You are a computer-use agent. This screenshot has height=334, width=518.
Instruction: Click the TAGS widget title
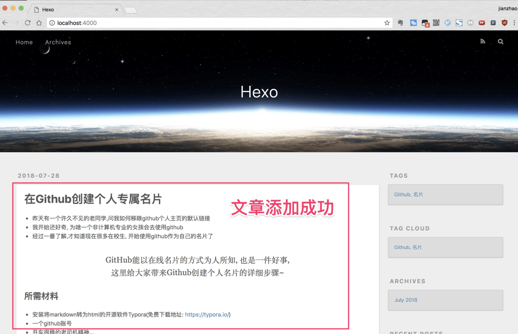pos(399,176)
